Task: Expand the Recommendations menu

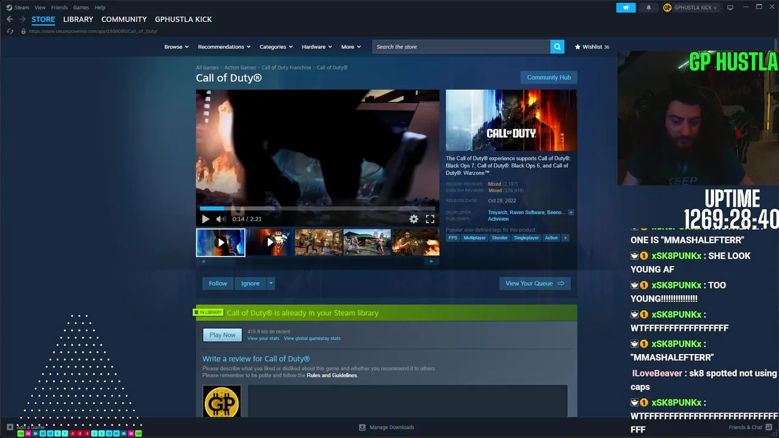Action: click(x=224, y=47)
